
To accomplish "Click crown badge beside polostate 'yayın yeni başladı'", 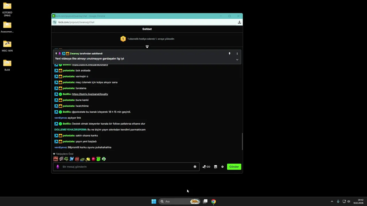I will [60, 142].
